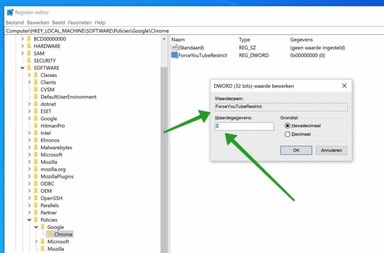
Task: Open the Bewerken menu
Action: click(38, 23)
